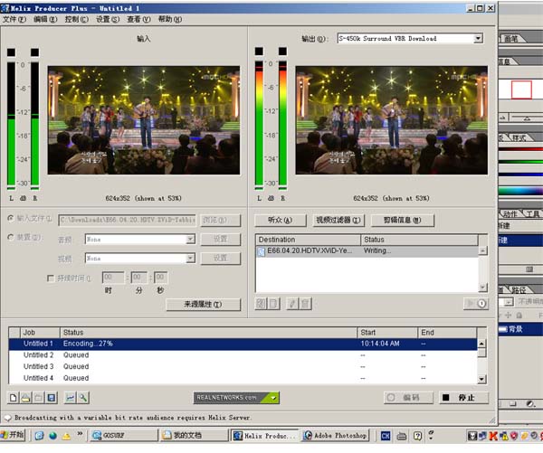Click the help question-mark icon in taskbar

[x=417, y=436]
